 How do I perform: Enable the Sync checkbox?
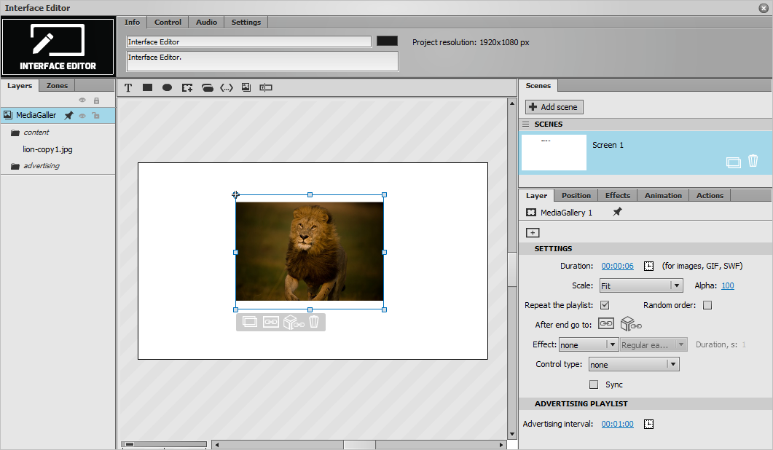[594, 384]
